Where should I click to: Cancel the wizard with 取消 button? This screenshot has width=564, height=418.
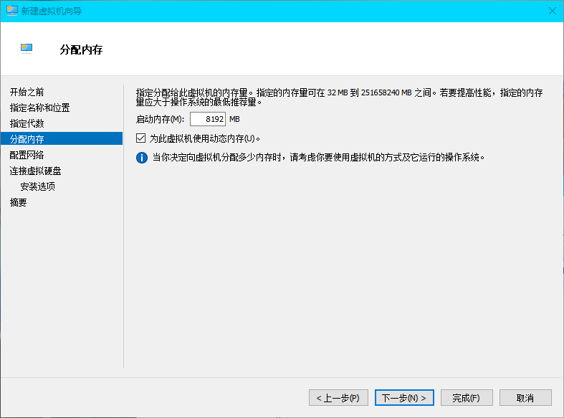525,397
